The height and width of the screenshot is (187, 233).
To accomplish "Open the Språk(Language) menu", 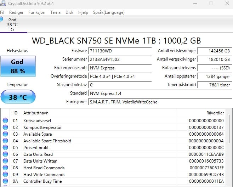I will [109, 12].
